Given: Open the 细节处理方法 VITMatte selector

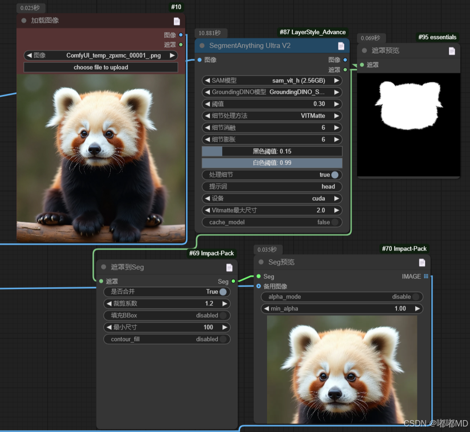Looking at the screenshot, I should [272, 116].
